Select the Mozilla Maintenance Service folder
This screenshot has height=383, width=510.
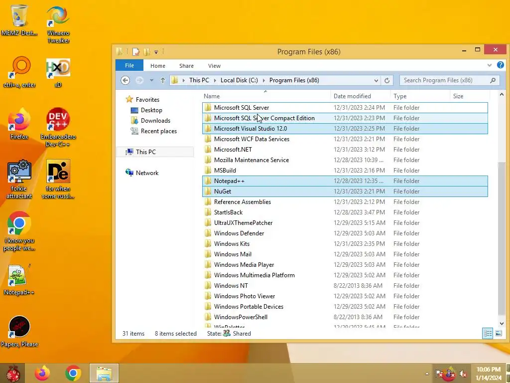[x=345, y=160]
